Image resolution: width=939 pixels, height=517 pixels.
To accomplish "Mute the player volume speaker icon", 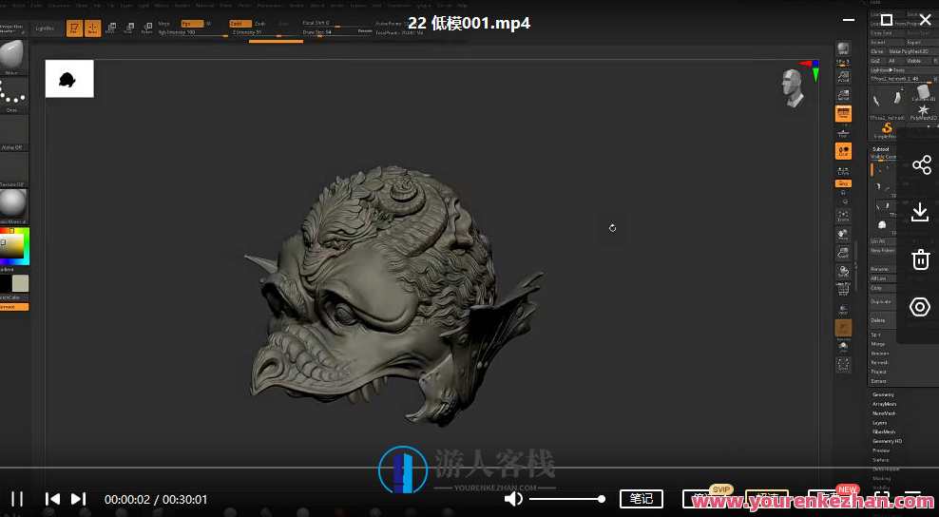I will pos(512,499).
